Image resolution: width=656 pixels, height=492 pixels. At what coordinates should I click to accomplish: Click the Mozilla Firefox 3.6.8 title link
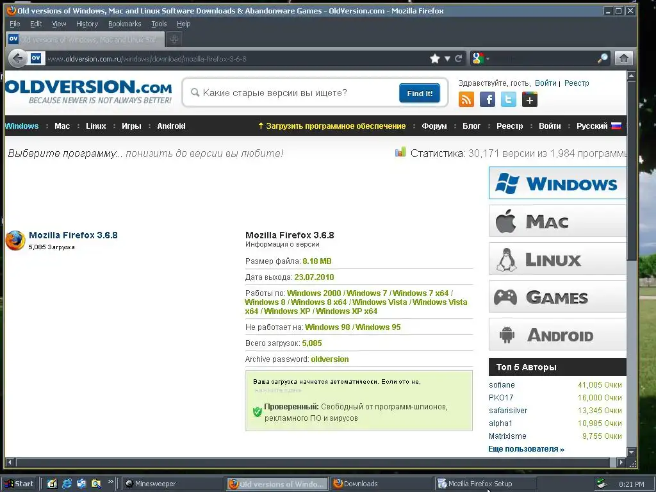(x=73, y=235)
